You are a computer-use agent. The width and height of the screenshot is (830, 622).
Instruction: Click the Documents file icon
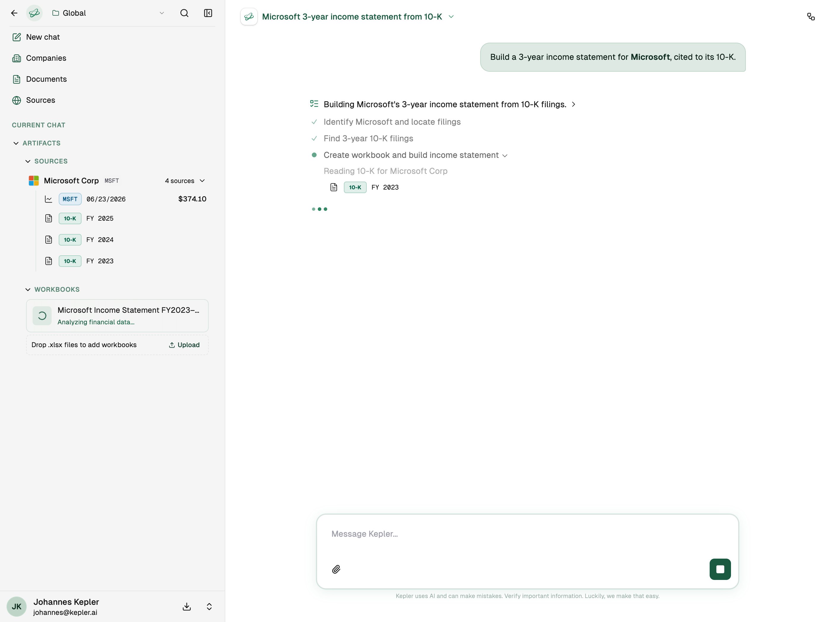click(17, 79)
